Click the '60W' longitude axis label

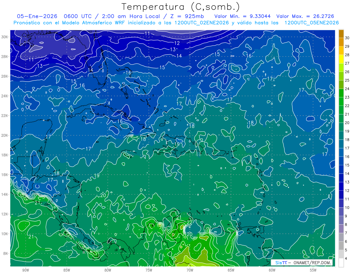272,270
